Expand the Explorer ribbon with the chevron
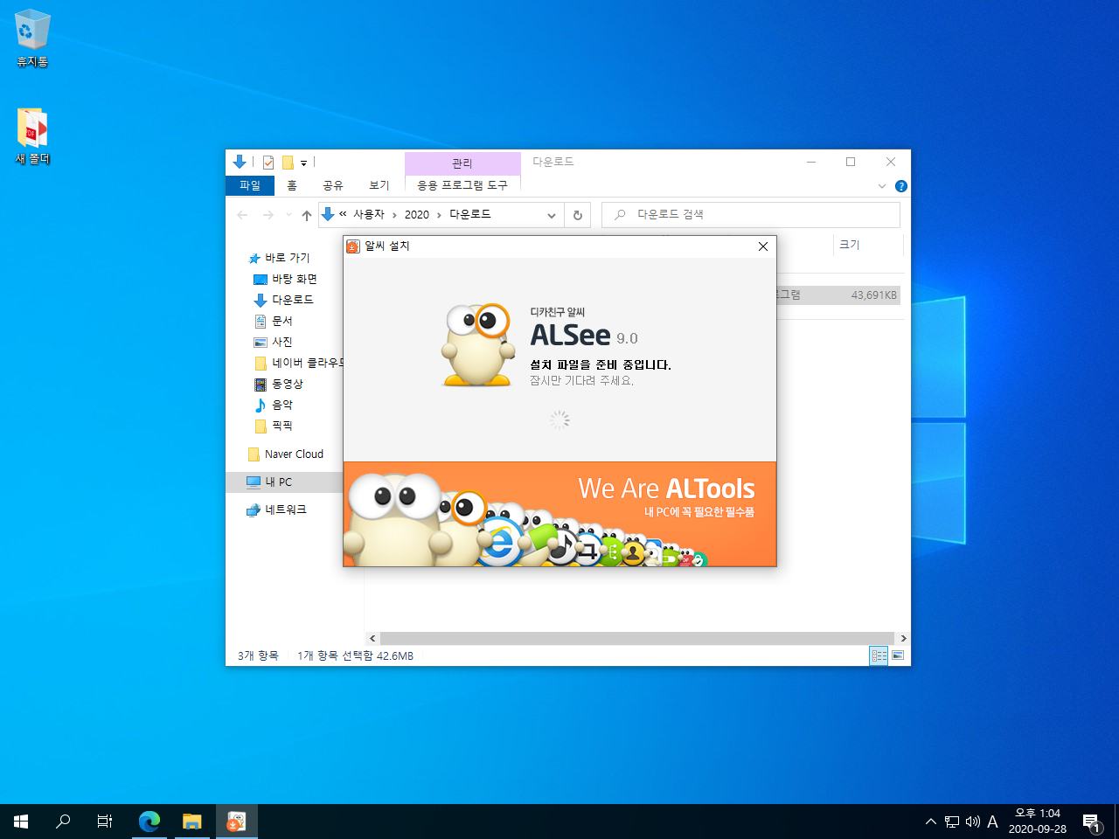The width and height of the screenshot is (1119, 839). 882,186
